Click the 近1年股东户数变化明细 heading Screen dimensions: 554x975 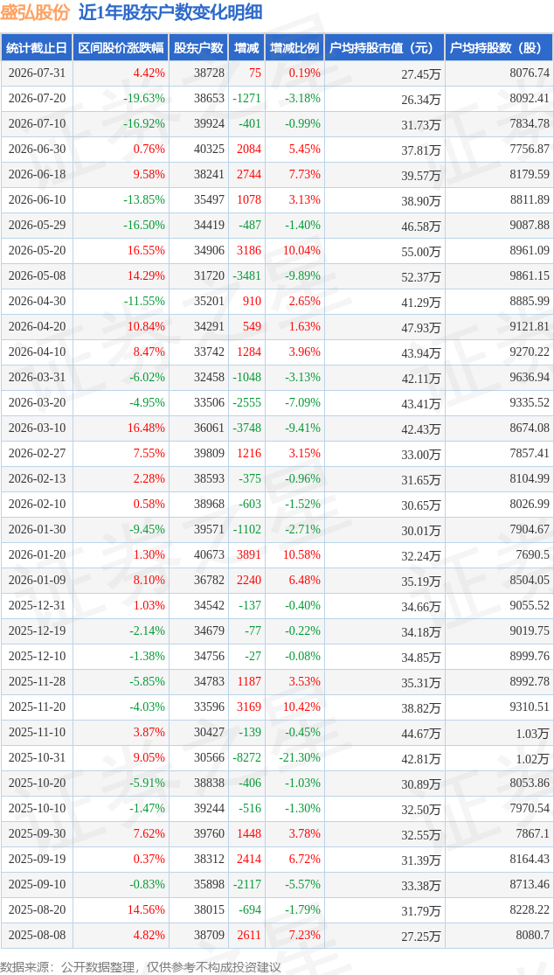170,12
